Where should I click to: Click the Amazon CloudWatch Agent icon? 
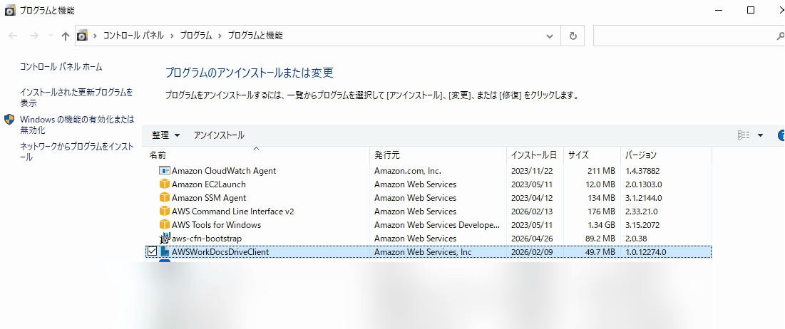(x=165, y=171)
